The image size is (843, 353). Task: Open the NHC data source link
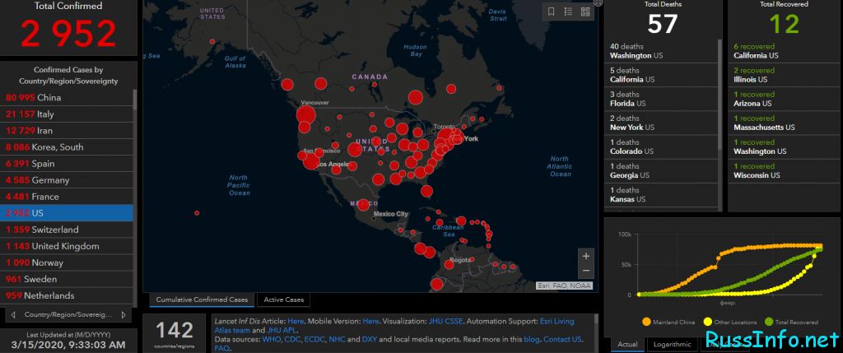pyautogui.click(x=338, y=340)
